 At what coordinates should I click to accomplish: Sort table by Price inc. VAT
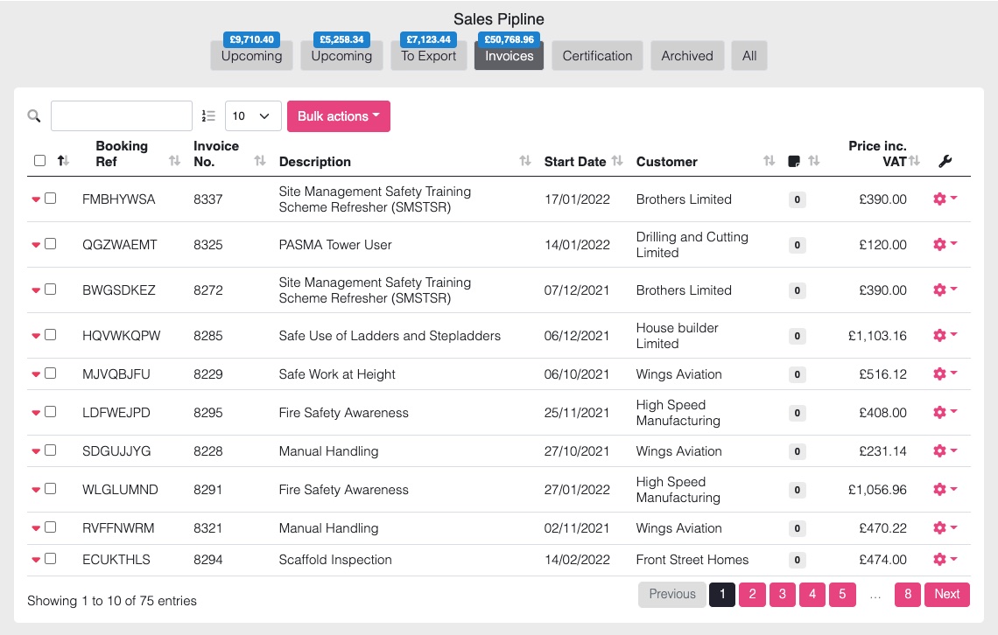tap(915, 161)
